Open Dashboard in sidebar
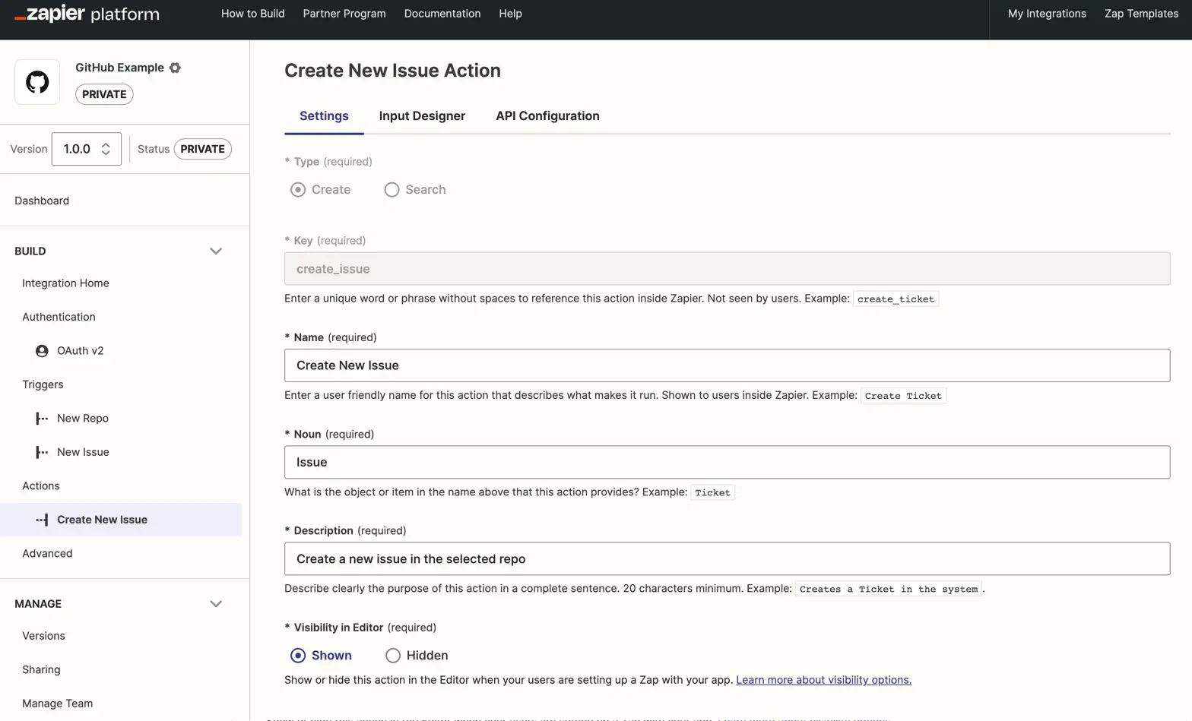 [42, 201]
